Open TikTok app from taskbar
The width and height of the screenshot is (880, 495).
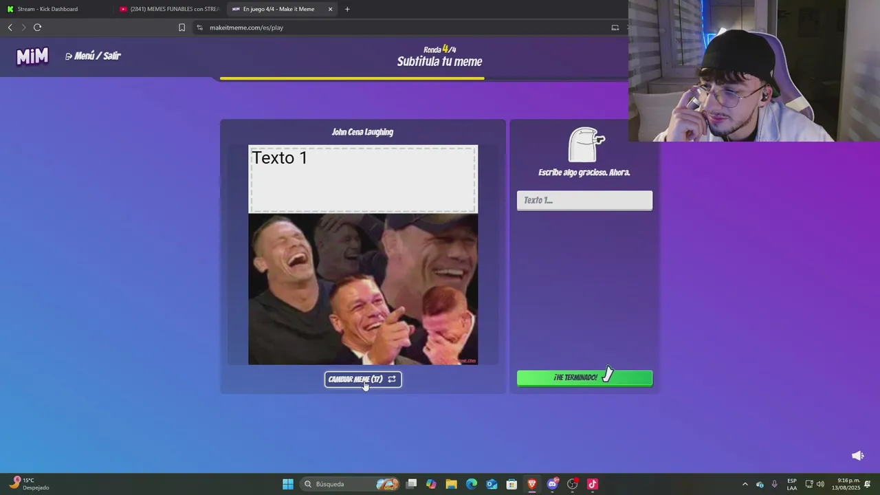(592, 484)
